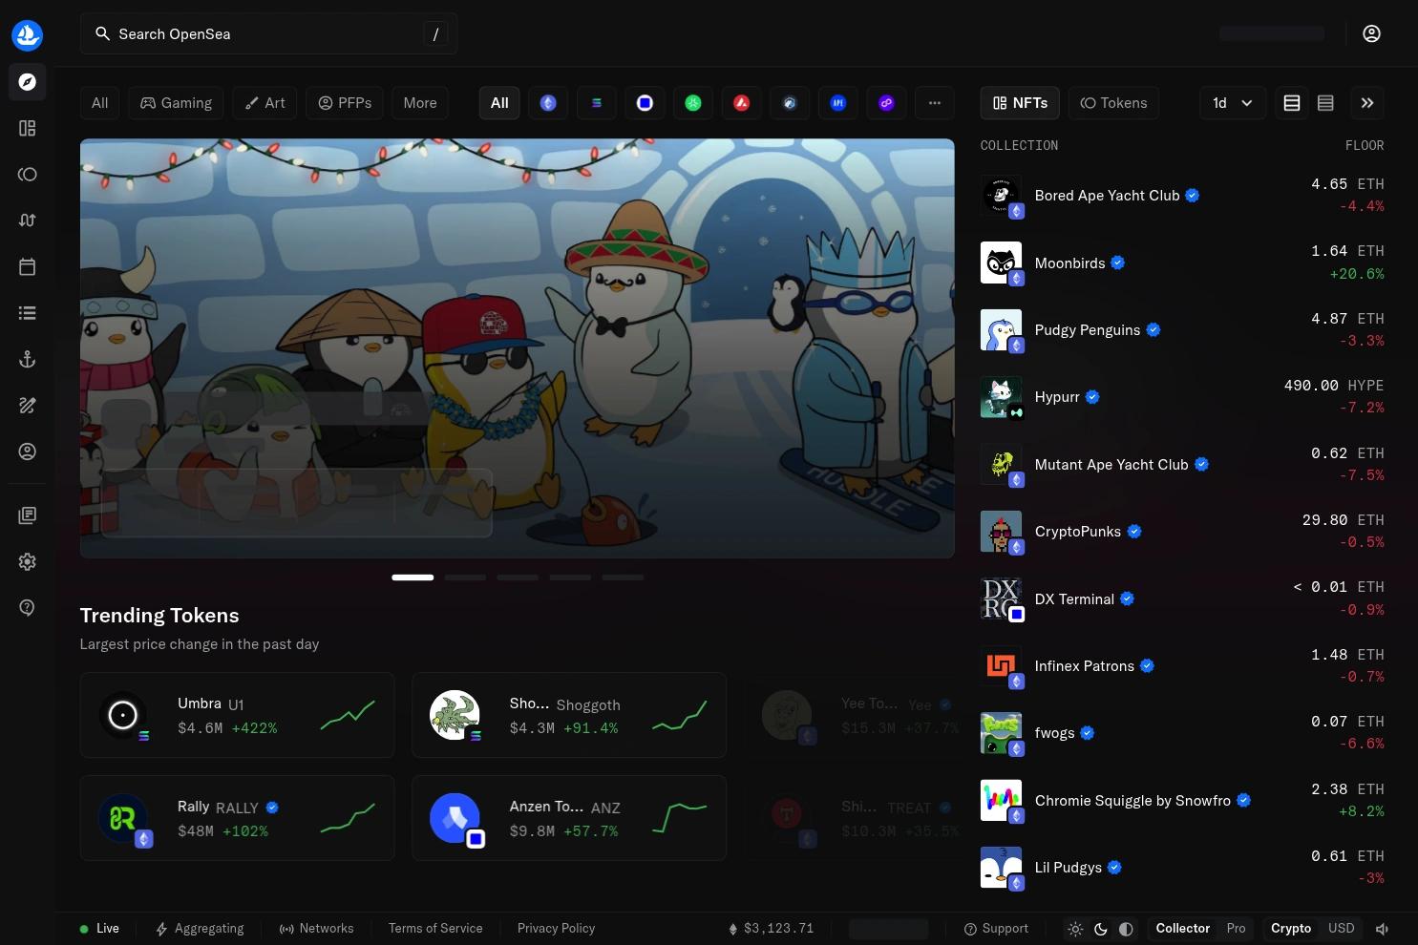Click the Live status indicator
This screenshot has width=1418, height=945.
click(99, 929)
